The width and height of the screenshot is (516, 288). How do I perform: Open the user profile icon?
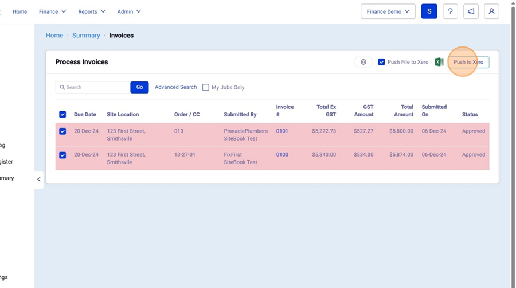point(491,11)
